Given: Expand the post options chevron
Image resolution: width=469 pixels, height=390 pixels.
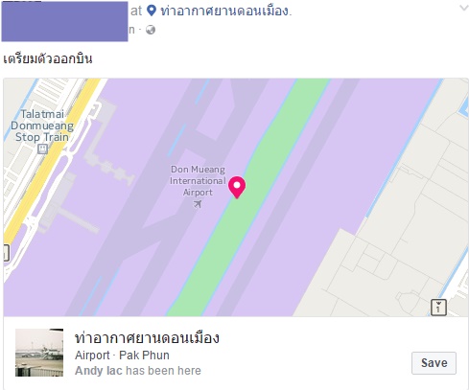Looking at the screenshot, I should (x=464, y=8).
